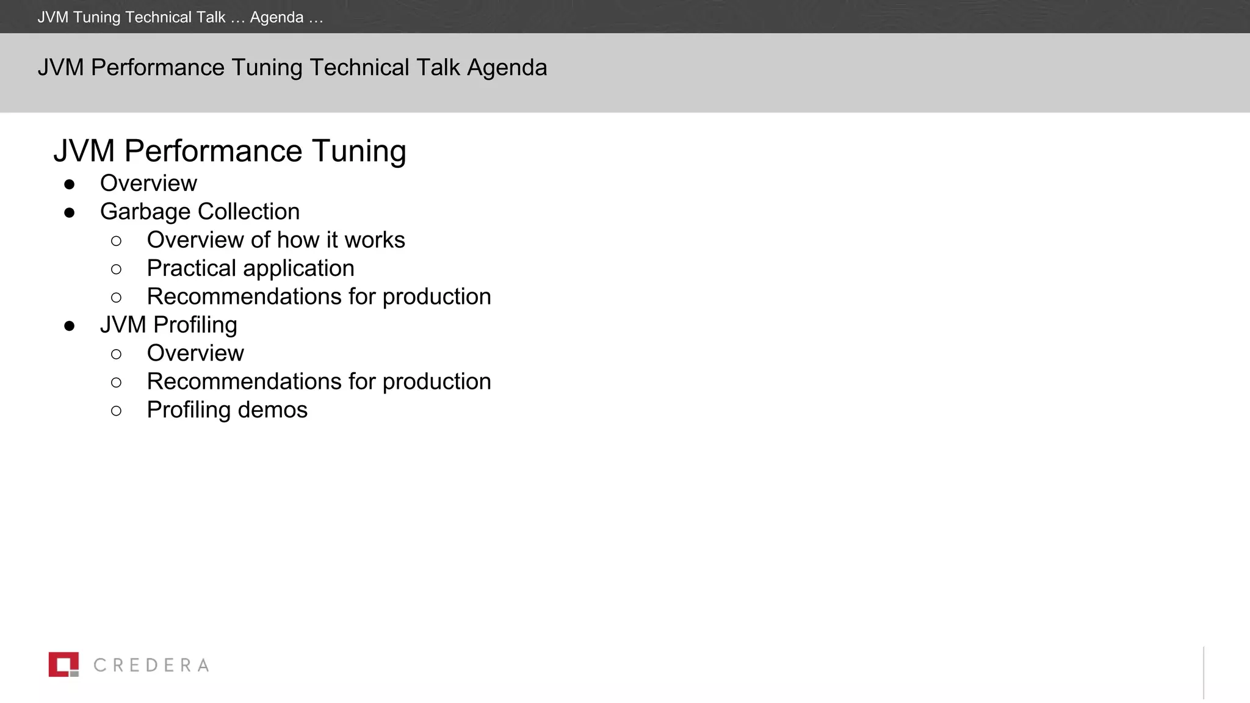This screenshot has width=1250, height=703.
Task: Click the hollow bullet beside Profiling demos
Action: point(117,411)
